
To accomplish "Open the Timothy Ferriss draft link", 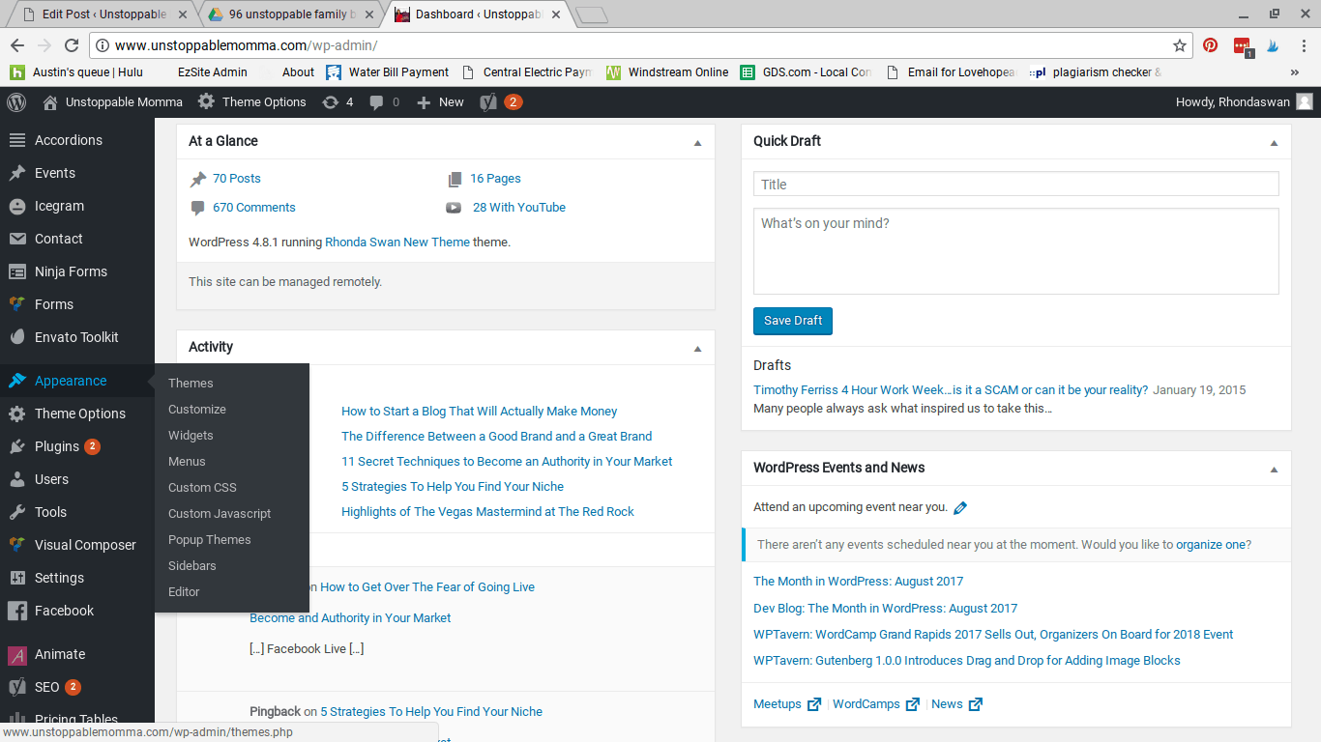I will 951,390.
